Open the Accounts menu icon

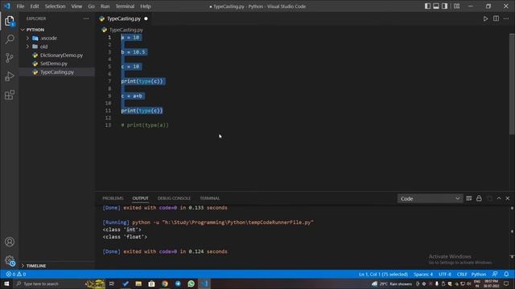10,242
